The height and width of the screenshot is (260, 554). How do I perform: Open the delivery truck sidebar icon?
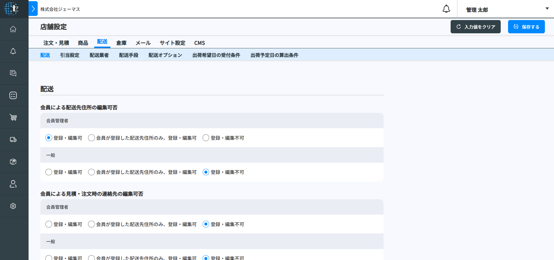[13, 140]
